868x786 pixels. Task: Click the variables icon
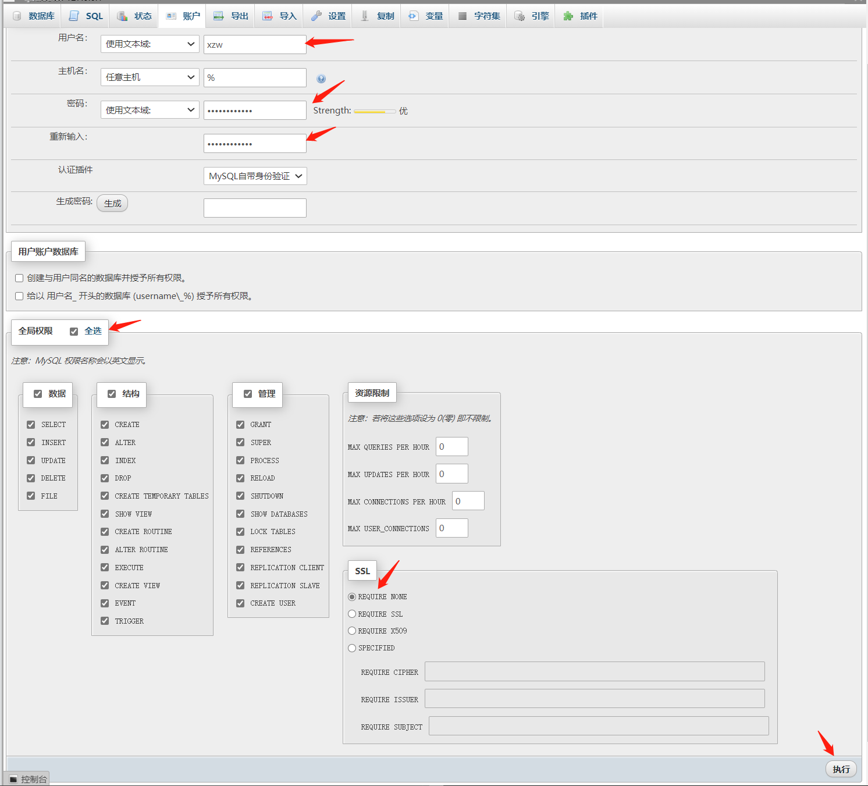click(413, 16)
